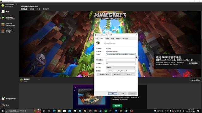Expand the account dropdown chevron
Image resolution: width=202 pixels, height=113 pixels.
coord(17,5)
